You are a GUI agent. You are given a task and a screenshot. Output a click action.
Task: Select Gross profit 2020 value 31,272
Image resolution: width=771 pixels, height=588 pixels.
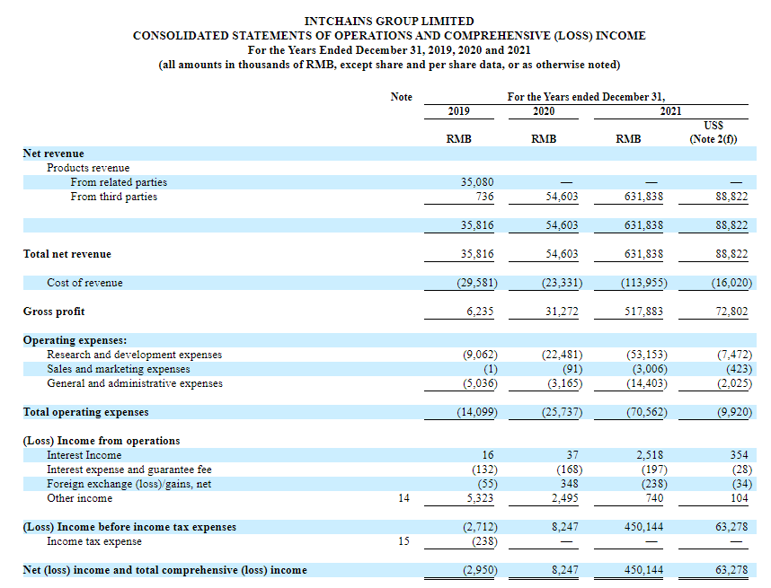pos(562,312)
